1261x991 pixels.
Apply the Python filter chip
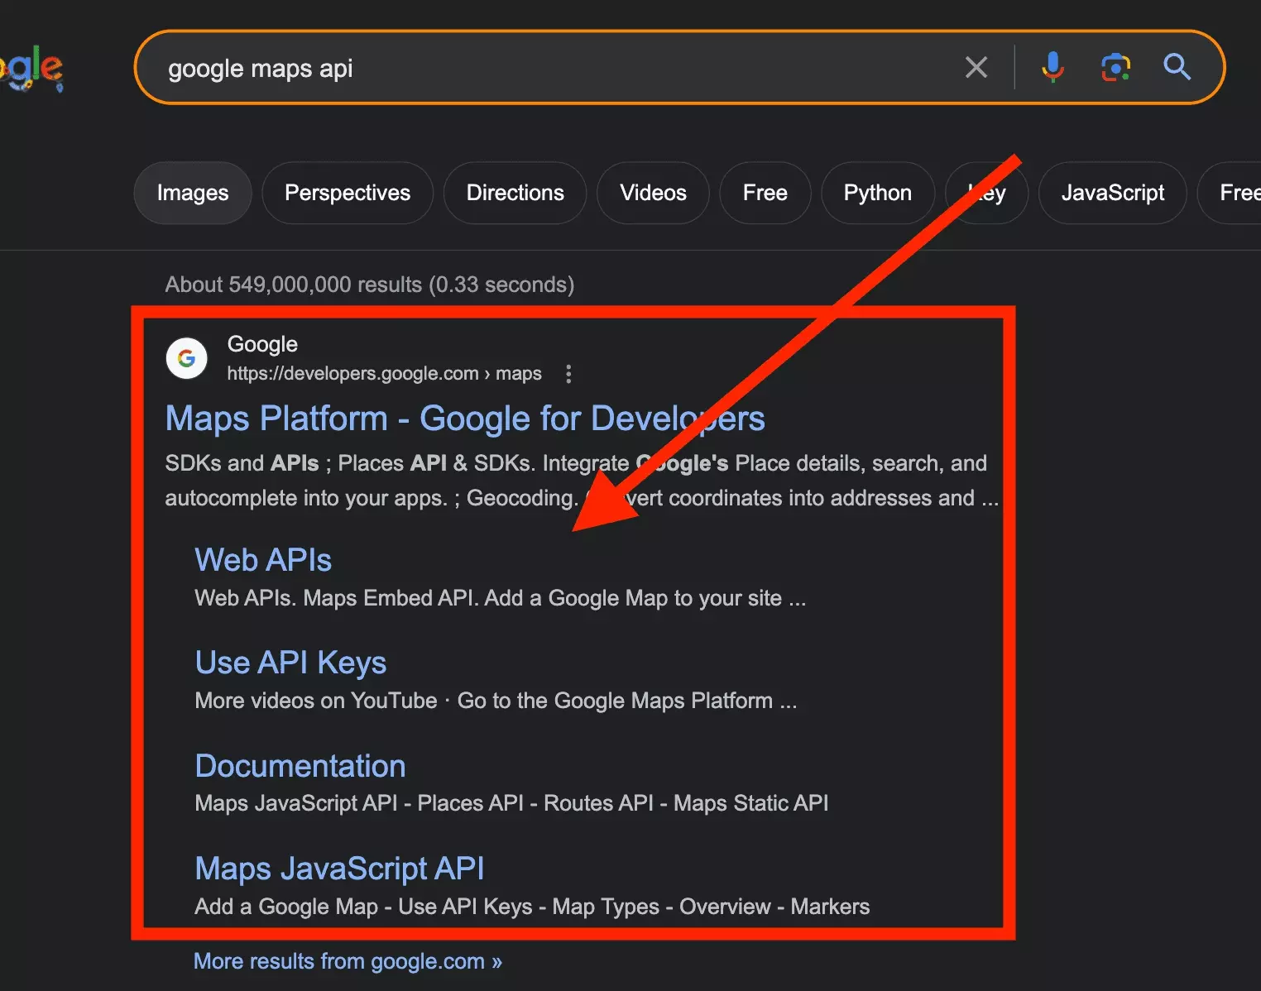click(x=877, y=193)
